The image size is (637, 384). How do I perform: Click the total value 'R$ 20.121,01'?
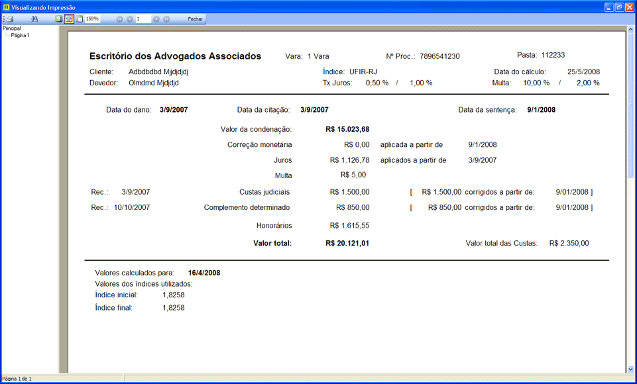347,244
